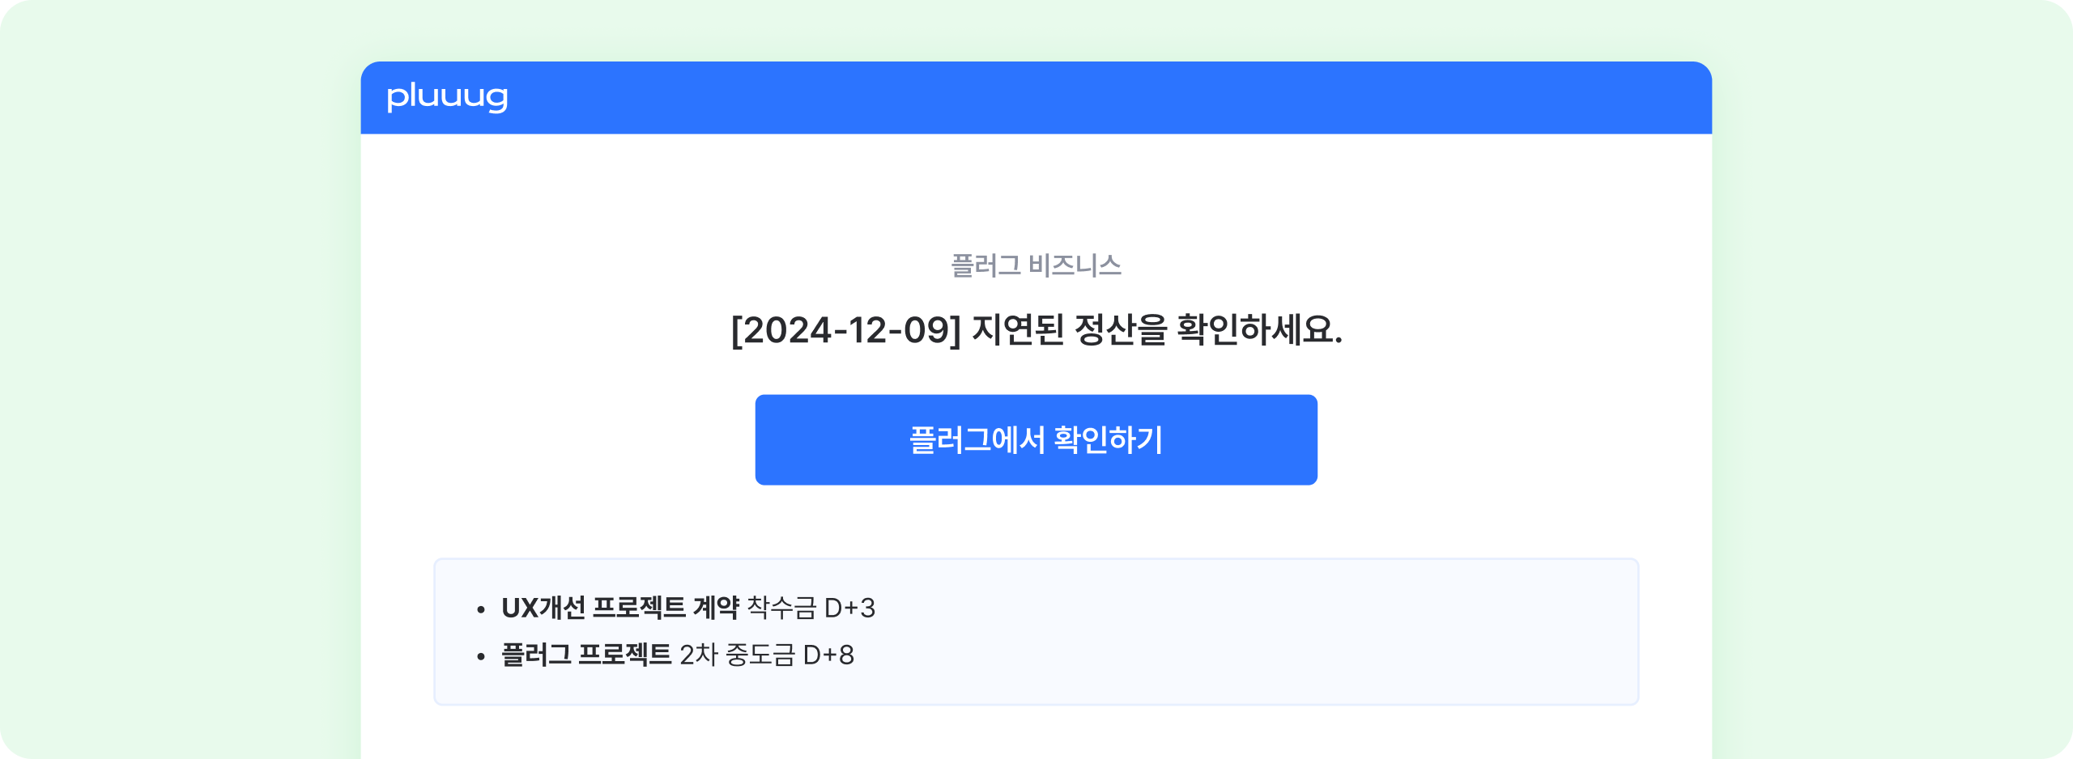
Task: Click the 플러그 비즈니스 label
Action: pyautogui.click(x=1036, y=265)
